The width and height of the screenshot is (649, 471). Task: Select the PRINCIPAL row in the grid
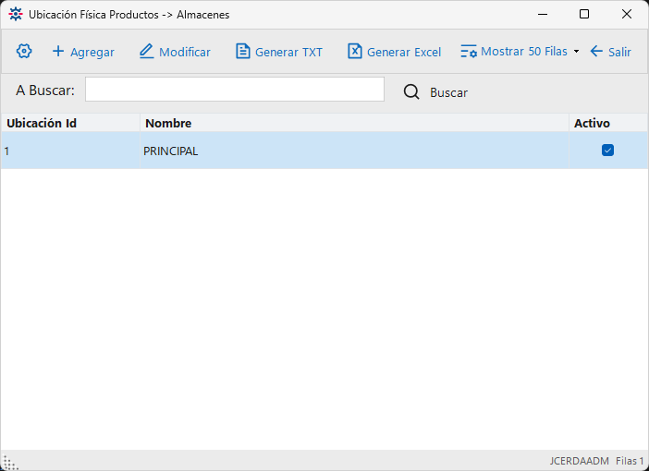(x=324, y=151)
